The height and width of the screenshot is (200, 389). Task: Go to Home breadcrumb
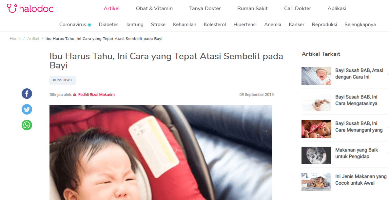click(x=15, y=39)
